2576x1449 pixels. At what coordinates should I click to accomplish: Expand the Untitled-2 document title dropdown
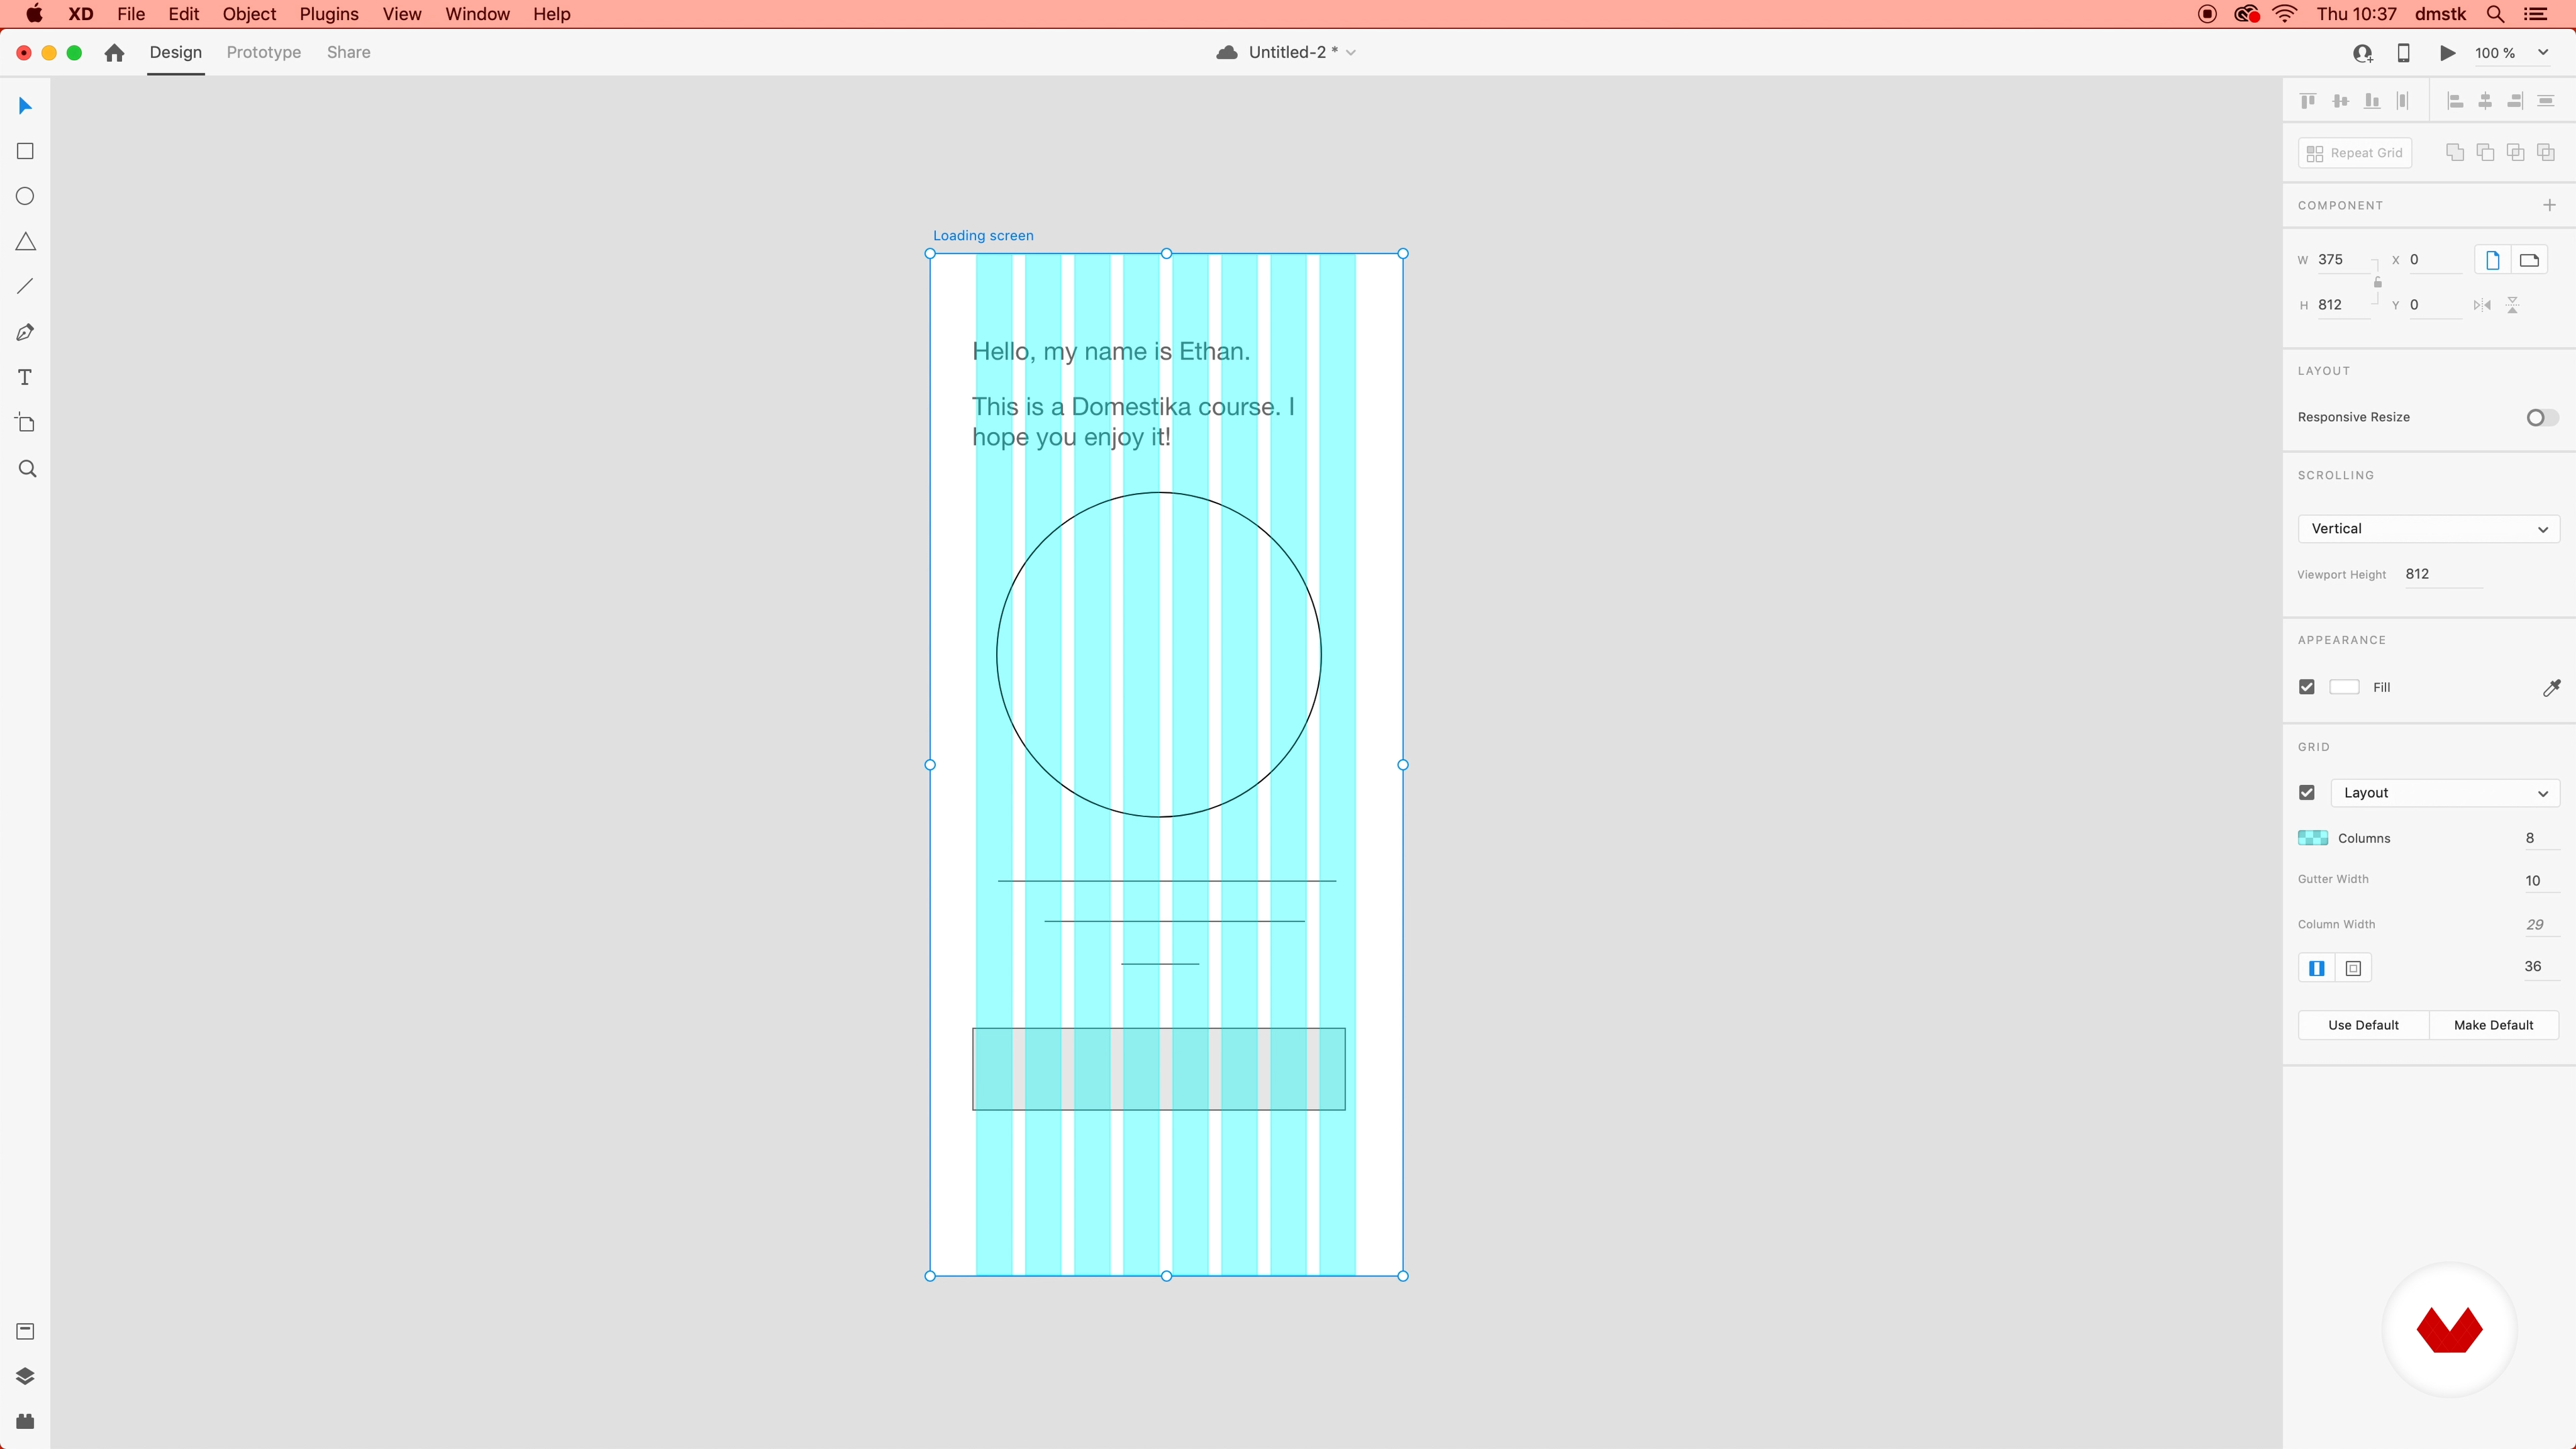point(1351,53)
